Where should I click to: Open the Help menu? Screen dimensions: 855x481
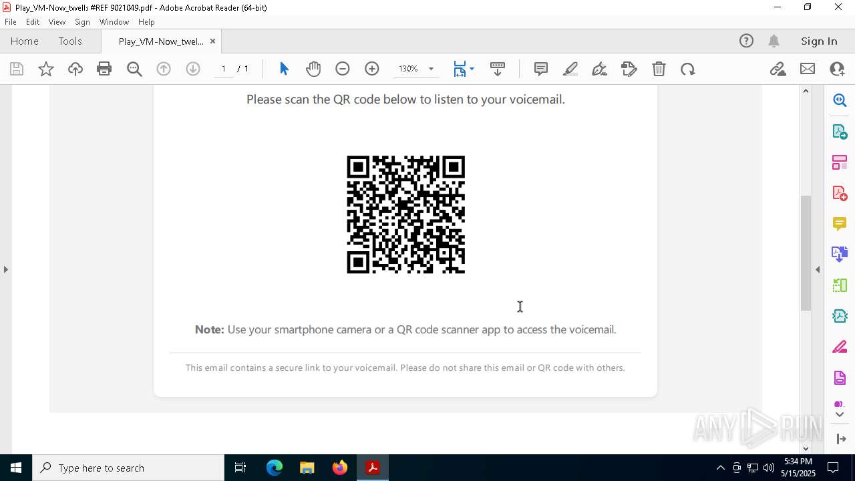tap(146, 22)
